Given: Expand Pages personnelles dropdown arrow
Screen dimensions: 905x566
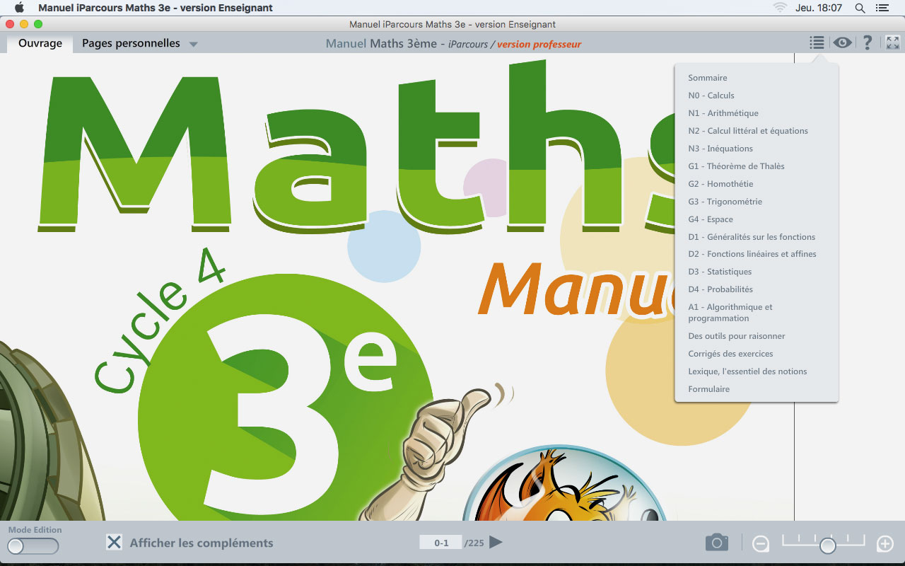Looking at the screenshot, I should click(193, 45).
